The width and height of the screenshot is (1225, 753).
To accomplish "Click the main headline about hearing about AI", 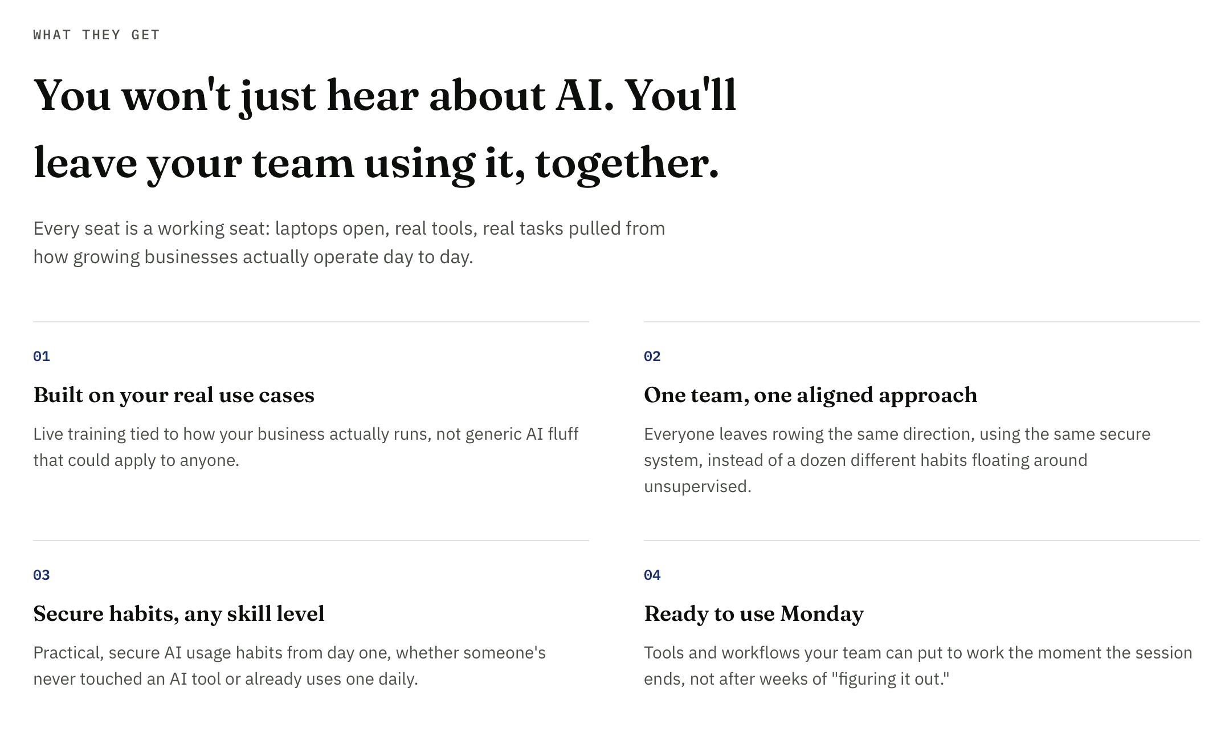I will [x=385, y=129].
